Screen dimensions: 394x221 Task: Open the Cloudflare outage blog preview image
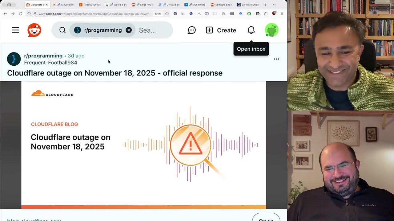click(x=143, y=145)
